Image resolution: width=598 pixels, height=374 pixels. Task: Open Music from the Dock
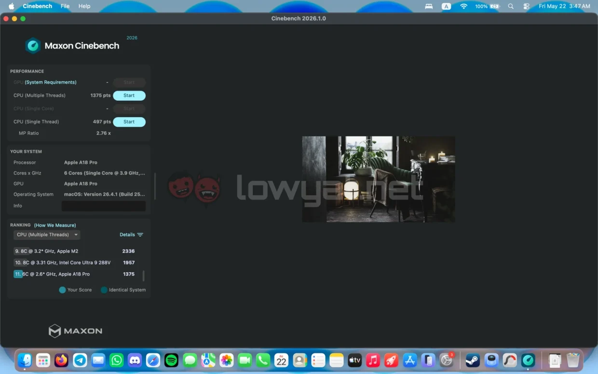[x=373, y=360]
